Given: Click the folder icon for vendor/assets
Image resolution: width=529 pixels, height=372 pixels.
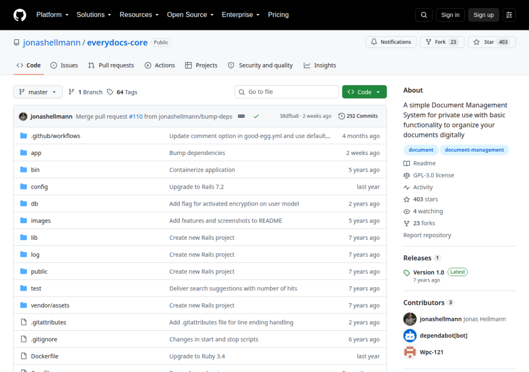Looking at the screenshot, I should pos(23,305).
